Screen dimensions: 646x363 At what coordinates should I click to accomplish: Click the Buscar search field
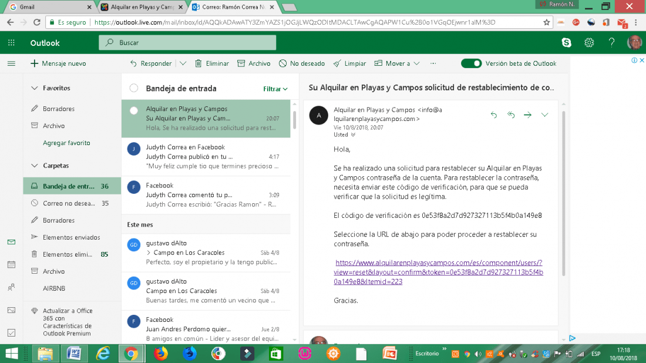(187, 42)
